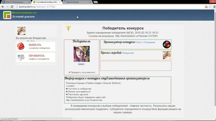The image size is (216, 121).
Task: Click the browser forward arrow
Action: [7, 7]
